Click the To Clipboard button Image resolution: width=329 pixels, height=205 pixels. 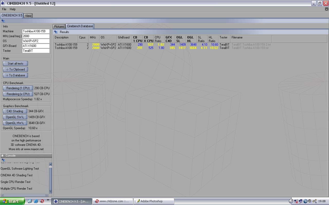(x=15, y=69)
